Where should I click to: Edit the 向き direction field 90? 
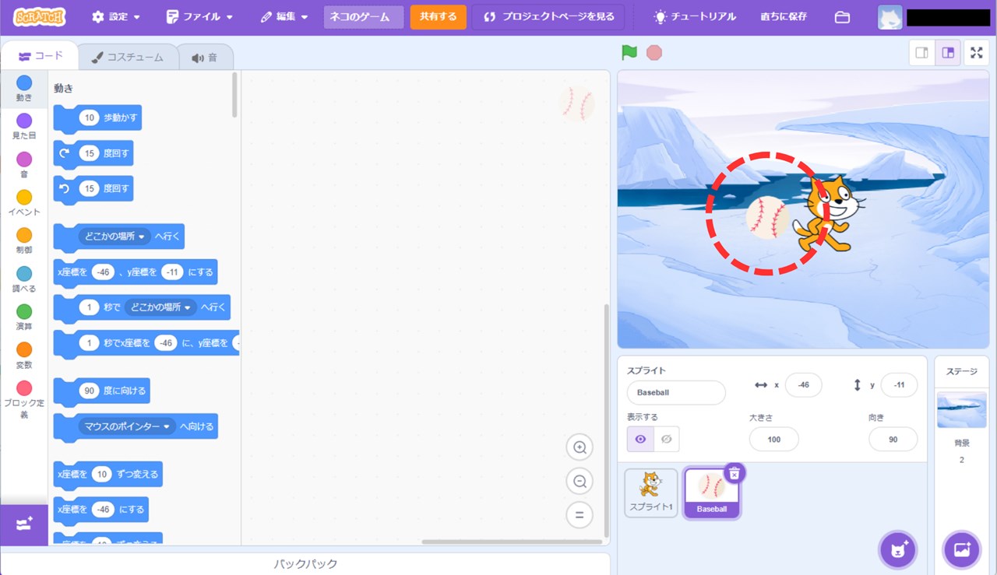pos(893,440)
